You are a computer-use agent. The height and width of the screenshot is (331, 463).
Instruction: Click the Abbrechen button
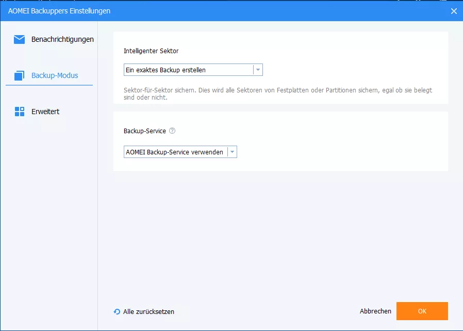click(x=375, y=311)
